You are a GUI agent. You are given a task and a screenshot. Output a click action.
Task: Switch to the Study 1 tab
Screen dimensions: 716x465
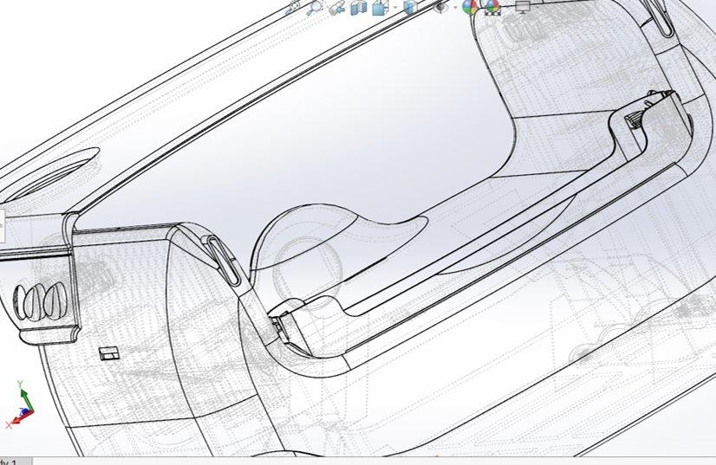(10, 462)
